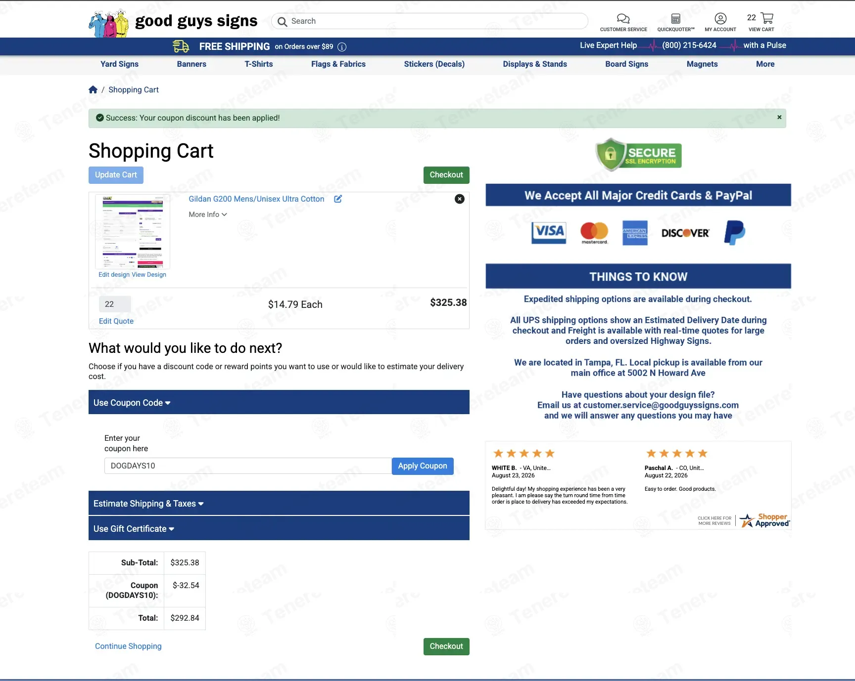Open T-Shirts menu
855x681 pixels.
pyautogui.click(x=259, y=64)
